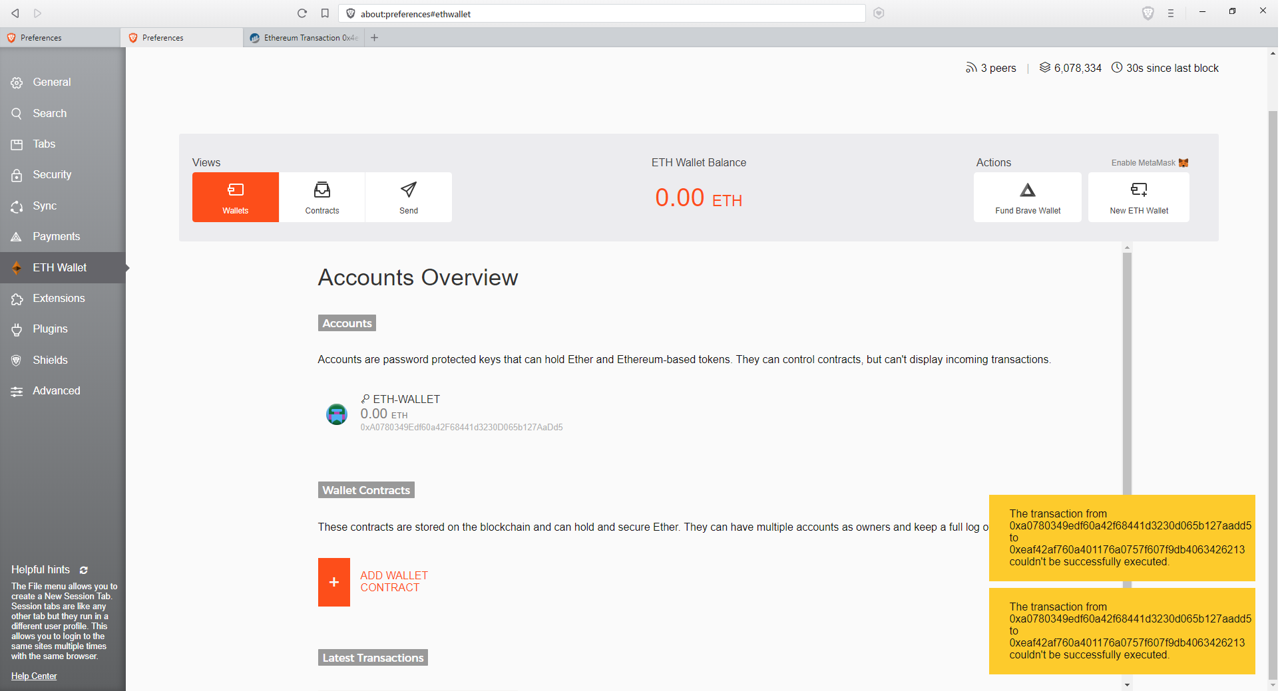Bookmark this page
The width and height of the screenshot is (1280, 691).
point(325,13)
